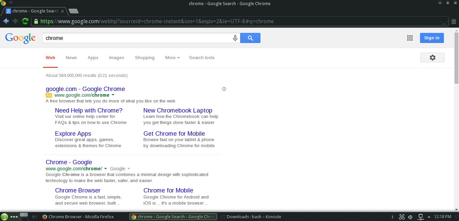The height and width of the screenshot is (221, 459).
Task: Open 'Chrome Browser' sitelink
Action: (x=78, y=190)
